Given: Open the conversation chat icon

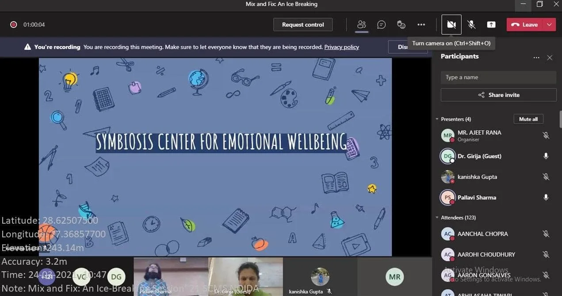Looking at the screenshot, I should pos(381,25).
